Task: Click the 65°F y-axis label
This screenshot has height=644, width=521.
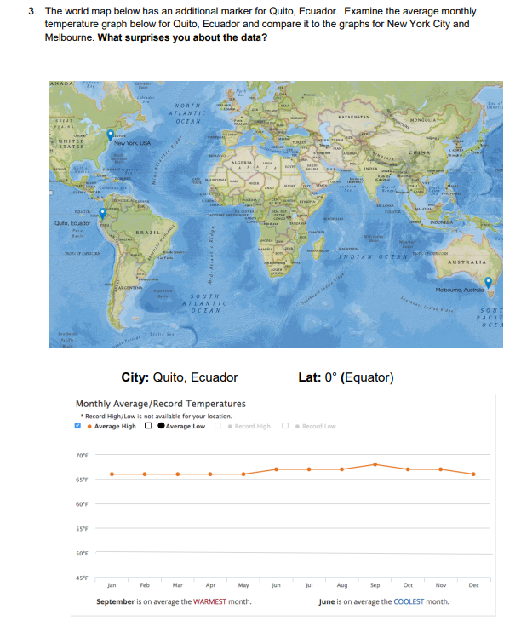Action: click(x=82, y=480)
